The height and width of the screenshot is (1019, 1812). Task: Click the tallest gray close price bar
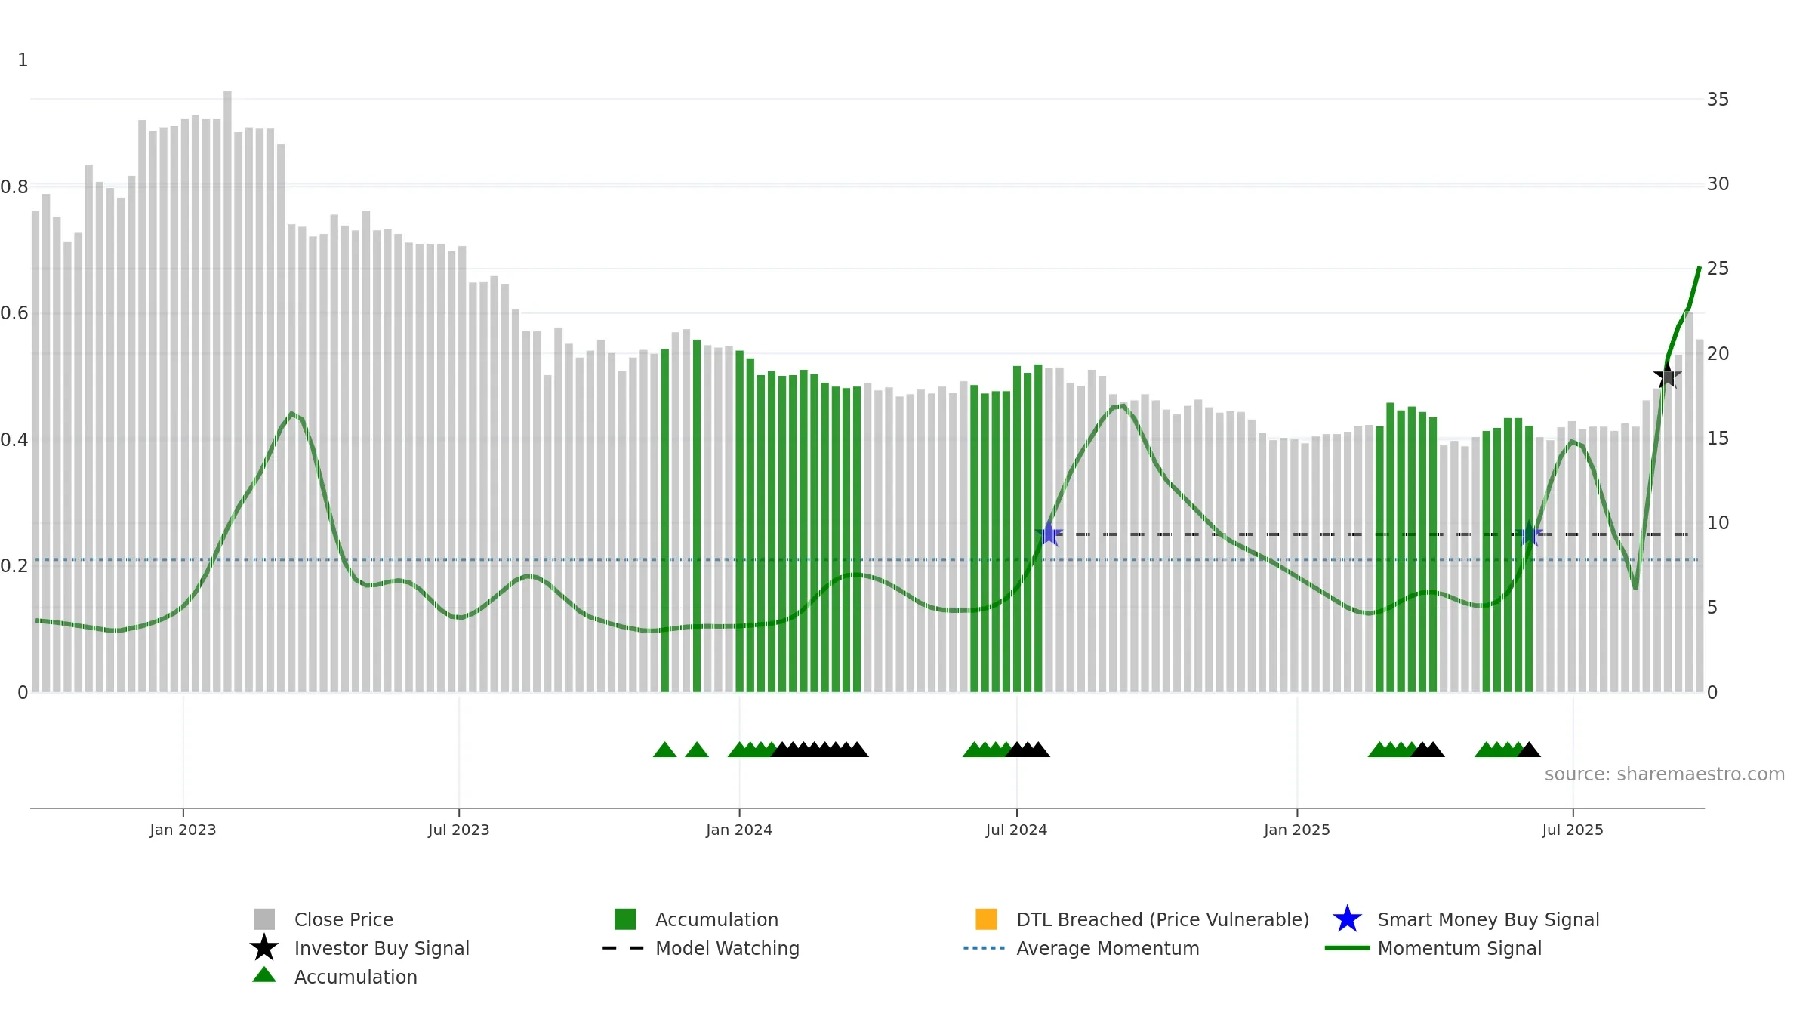227,391
